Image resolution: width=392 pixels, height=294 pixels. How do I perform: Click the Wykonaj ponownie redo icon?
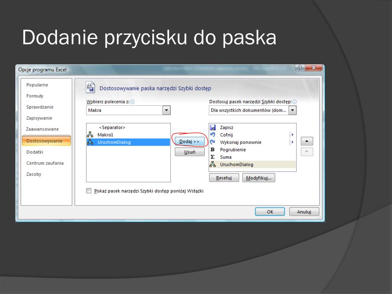[x=213, y=142]
